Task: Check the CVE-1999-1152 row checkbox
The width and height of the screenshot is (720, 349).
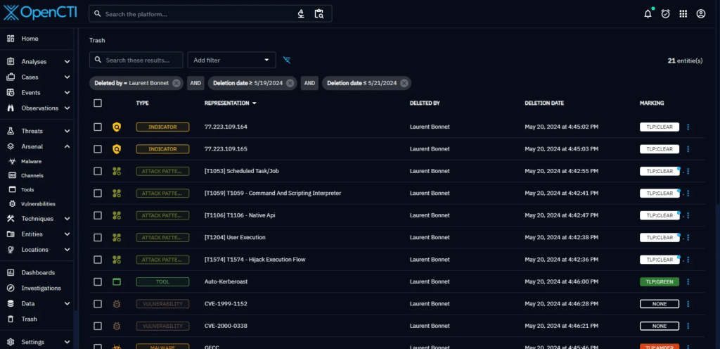Action: tap(98, 304)
